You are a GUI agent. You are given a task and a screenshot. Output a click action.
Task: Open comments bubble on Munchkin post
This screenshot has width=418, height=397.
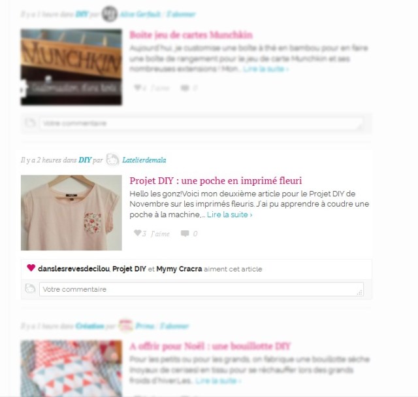point(185,88)
